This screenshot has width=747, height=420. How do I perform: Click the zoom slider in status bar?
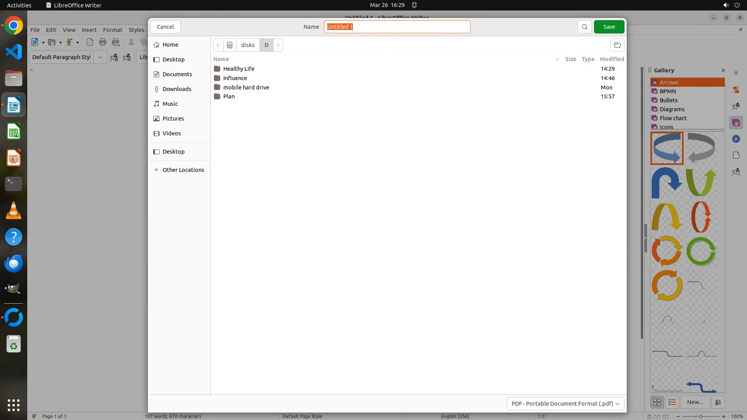(x=700, y=416)
